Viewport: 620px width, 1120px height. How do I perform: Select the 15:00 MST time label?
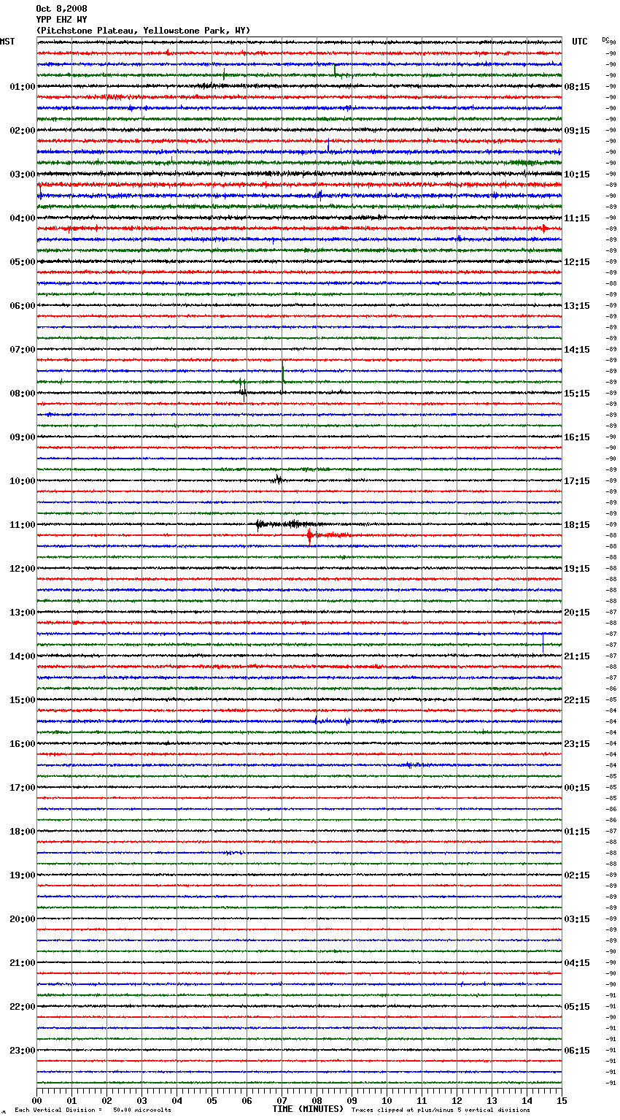(x=23, y=700)
